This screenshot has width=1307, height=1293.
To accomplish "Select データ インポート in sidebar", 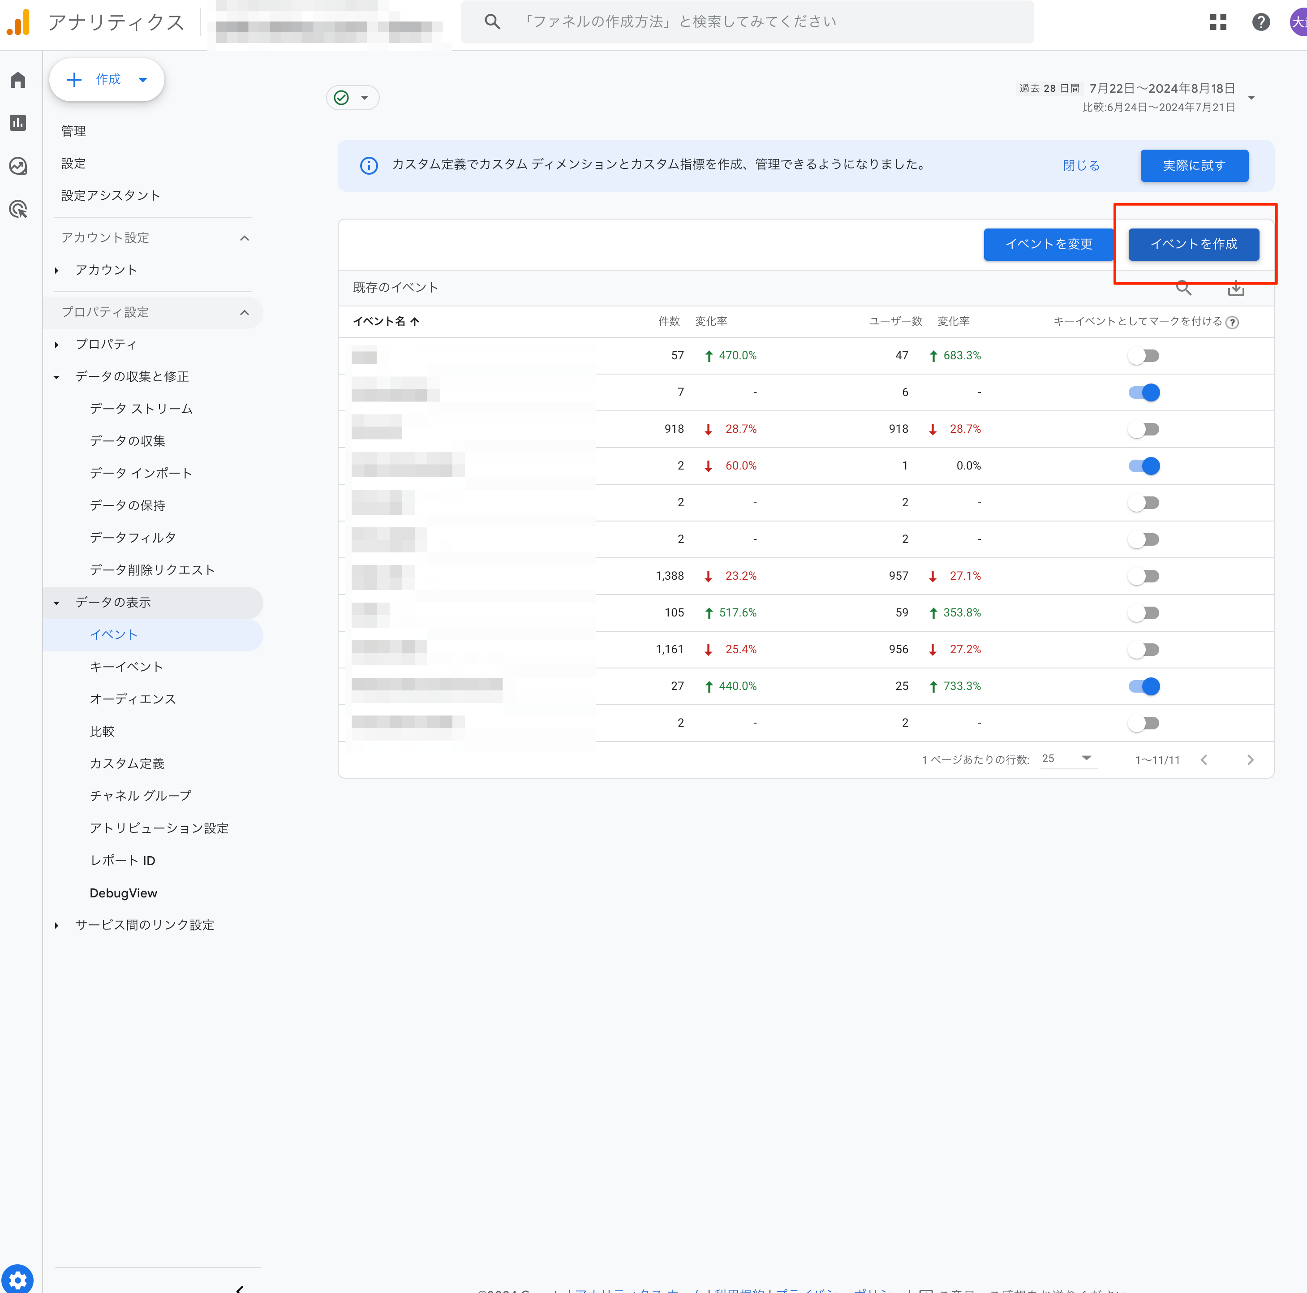I will pos(141,474).
